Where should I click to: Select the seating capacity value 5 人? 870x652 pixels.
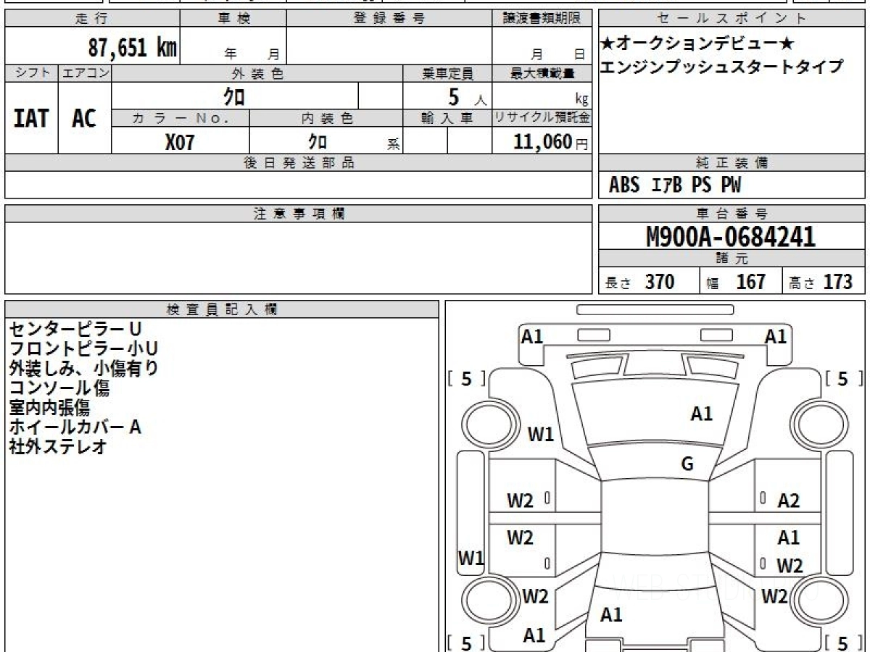(467, 96)
